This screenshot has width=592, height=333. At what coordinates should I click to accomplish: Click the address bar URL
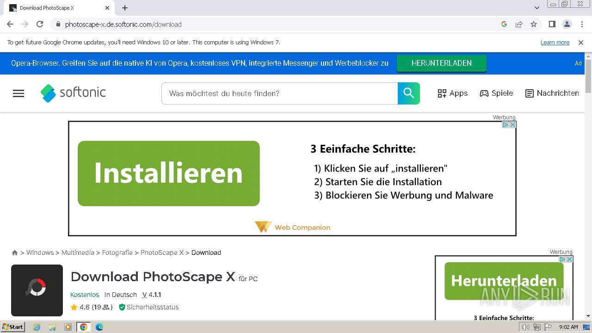coord(123,25)
